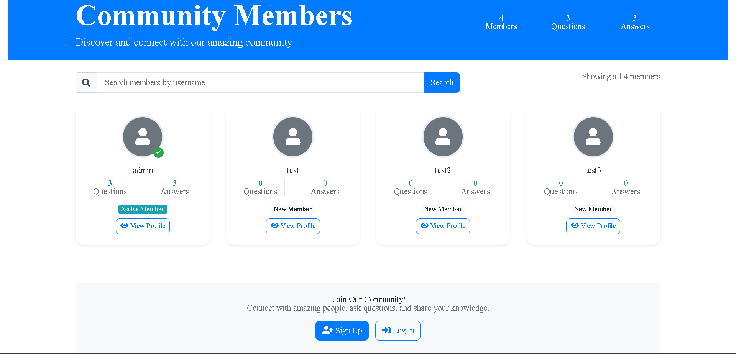Screen dimensions: 736x354
Task: Select the Members counter in the header
Action: coord(501,22)
